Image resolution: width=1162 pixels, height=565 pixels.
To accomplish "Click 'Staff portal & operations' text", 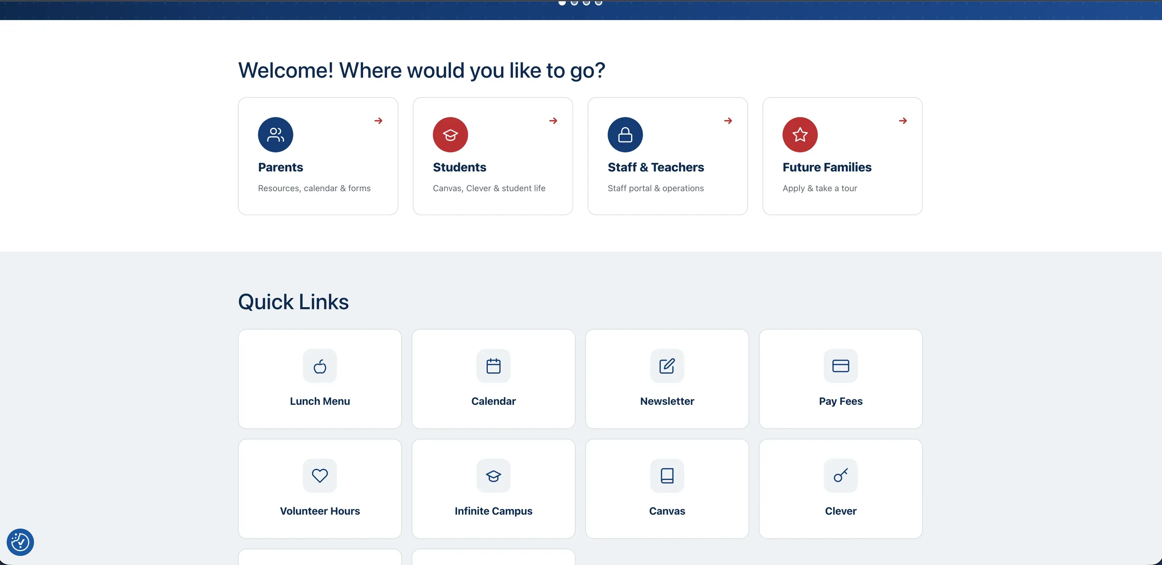I will [656, 188].
